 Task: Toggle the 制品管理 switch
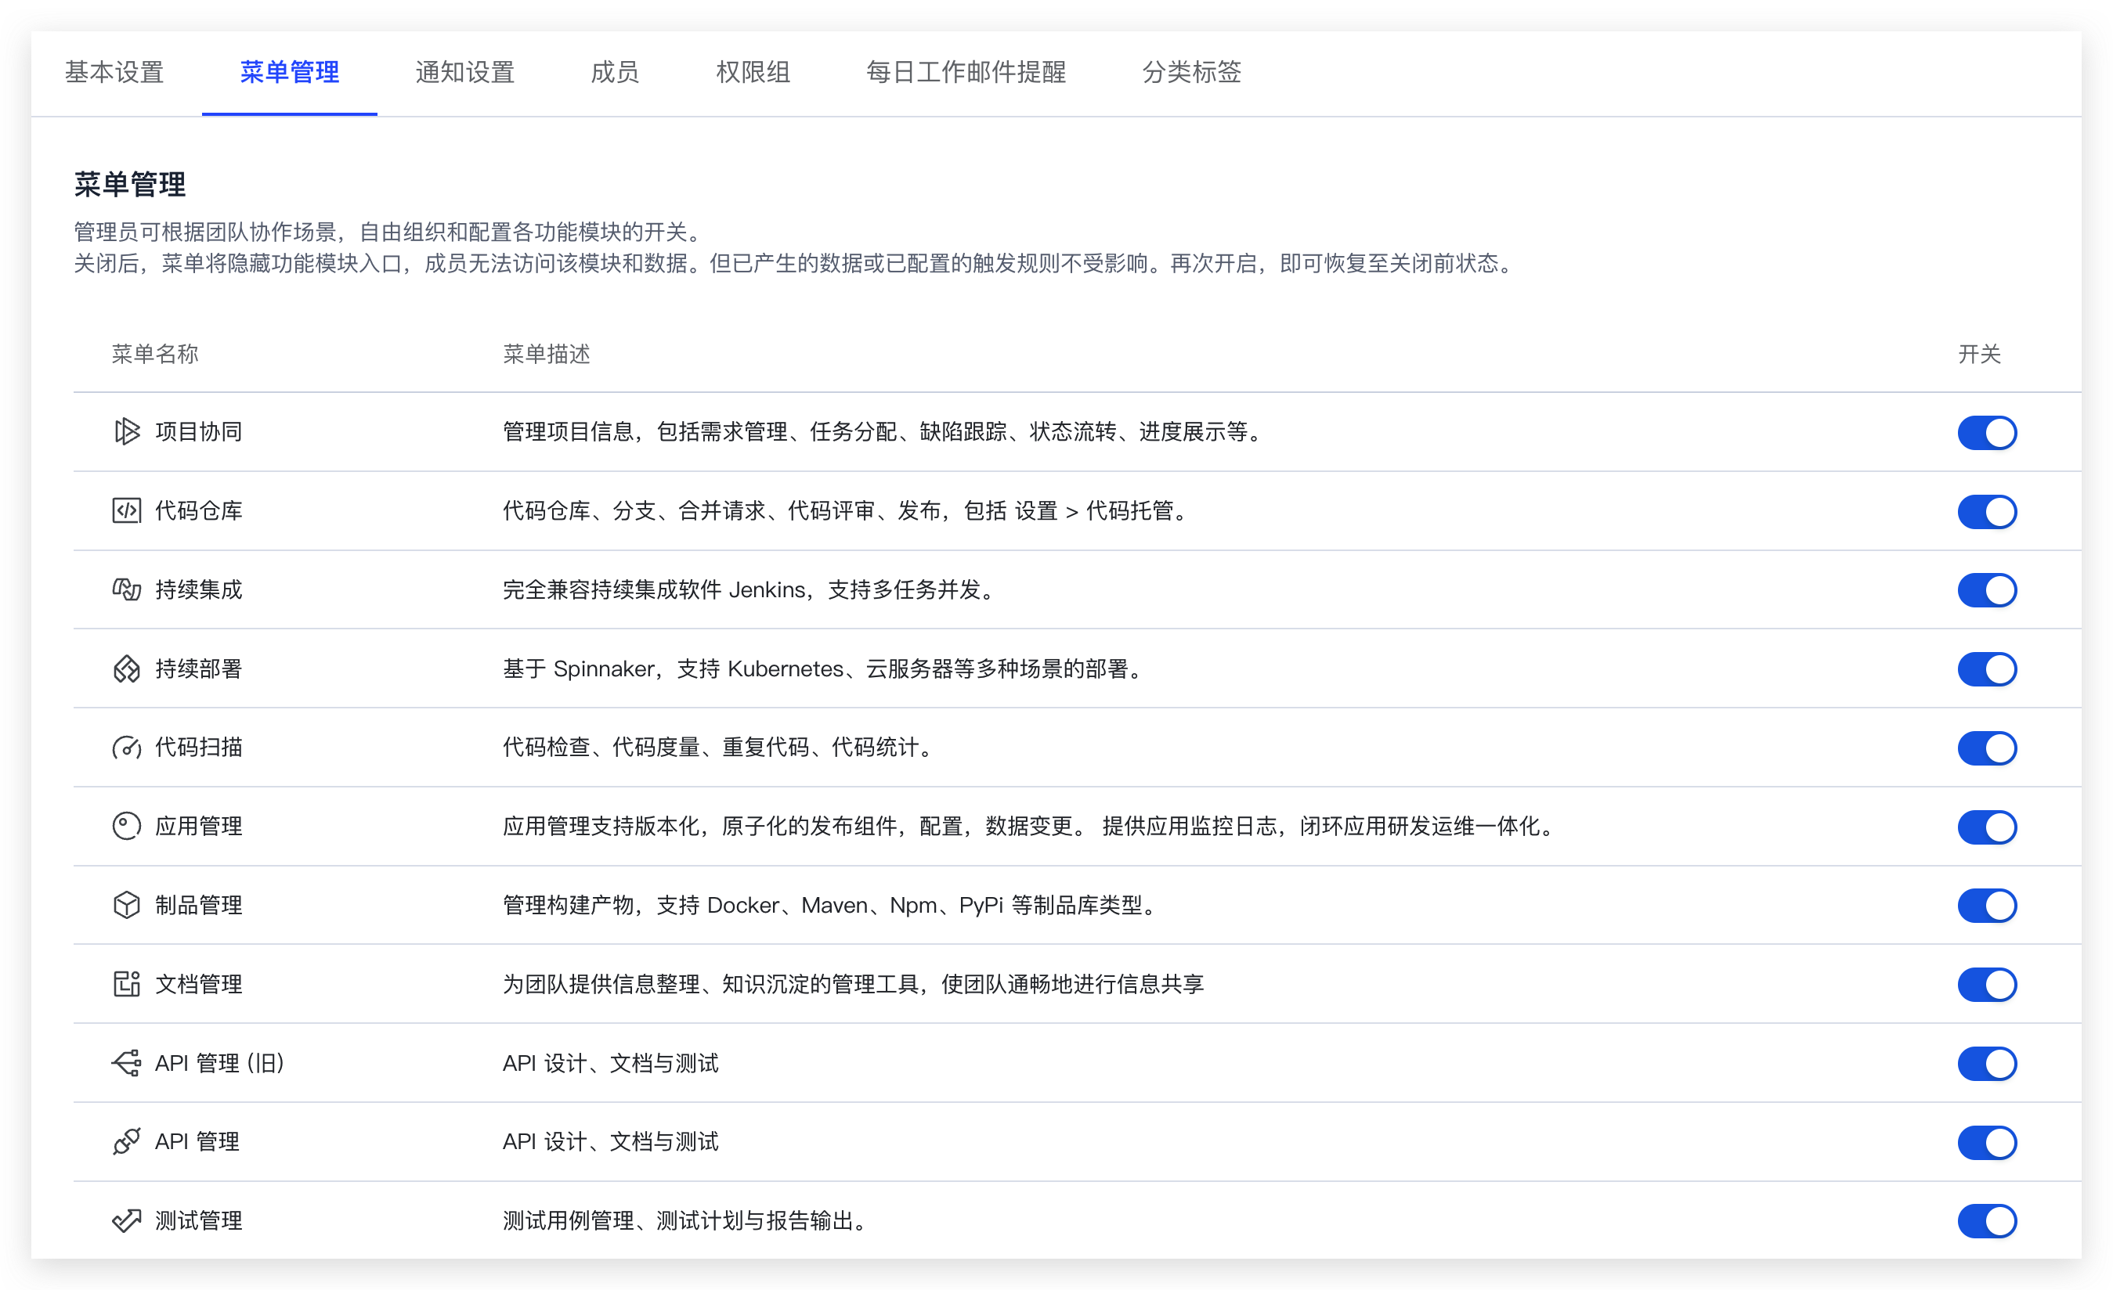pyautogui.click(x=1987, y=906)
